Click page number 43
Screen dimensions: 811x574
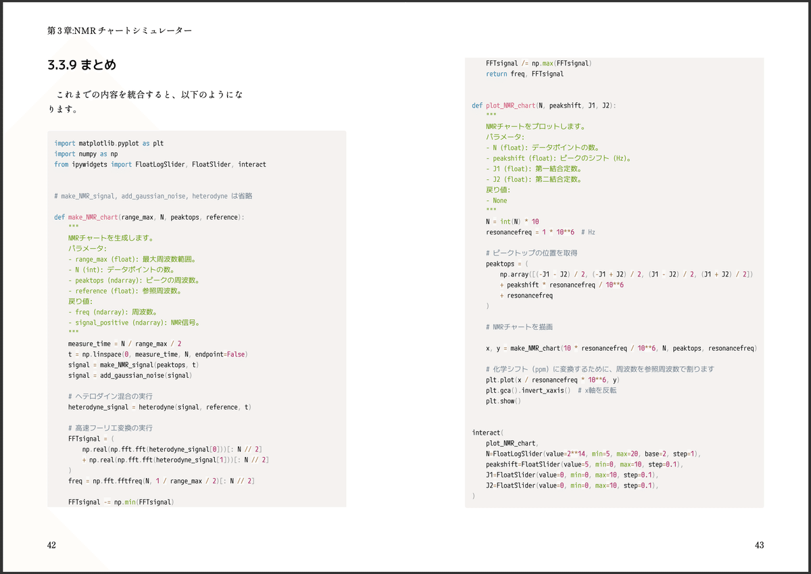pos(758,546)
